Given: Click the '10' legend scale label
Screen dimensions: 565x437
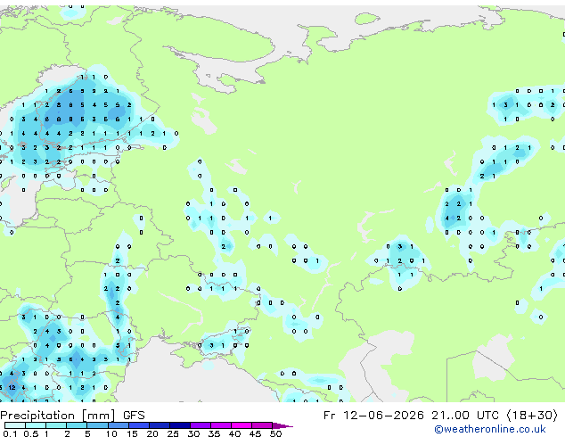Looking at the screenshot, I should 111,433.
